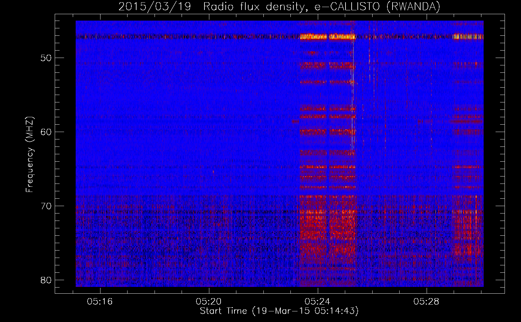521x322 pixels.
Task: Click the frequency tick label '60'
Action: tap(46, 132)
